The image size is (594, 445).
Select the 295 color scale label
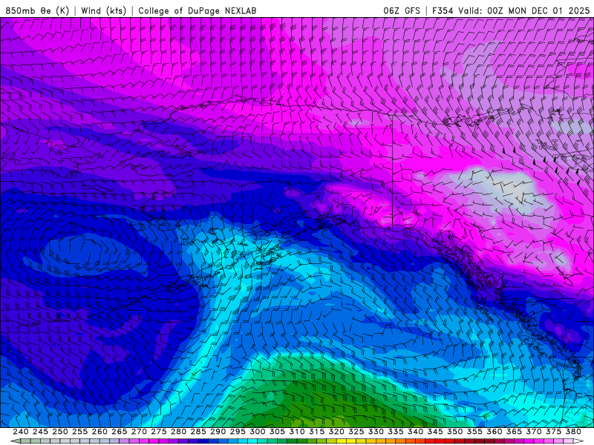[238, 432]
